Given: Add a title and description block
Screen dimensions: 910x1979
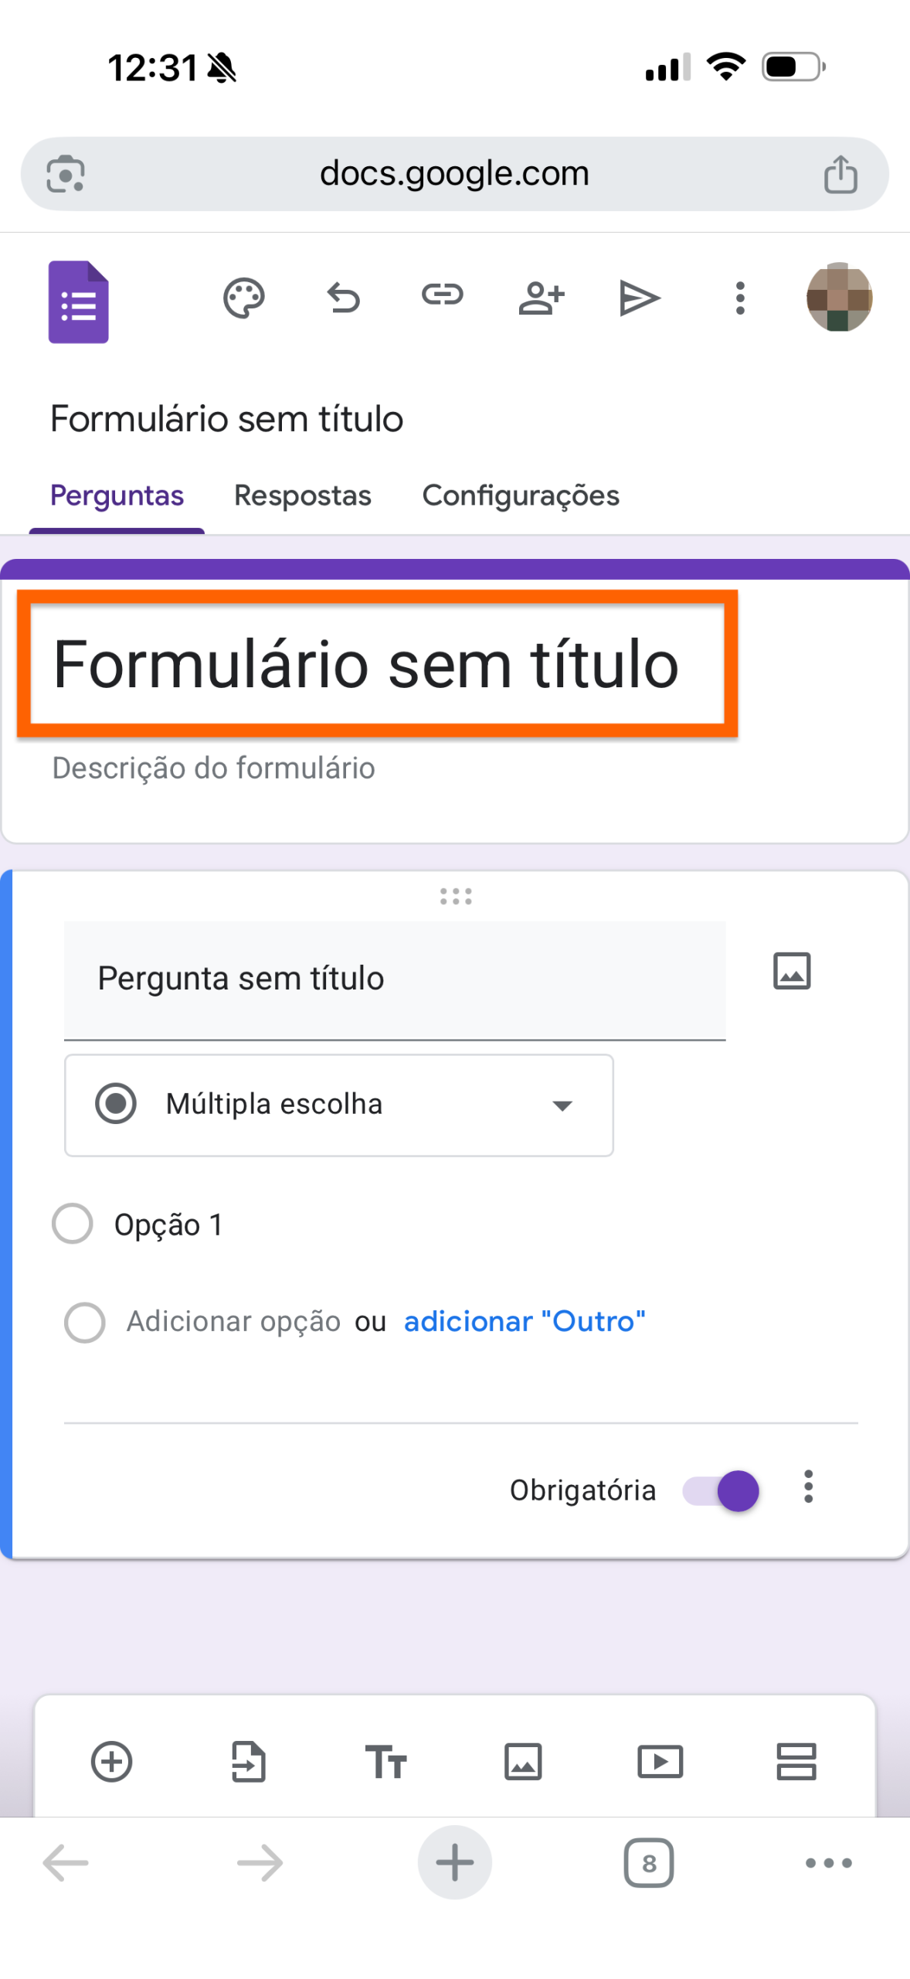Looking at the screenshot, I should 386,1763.
